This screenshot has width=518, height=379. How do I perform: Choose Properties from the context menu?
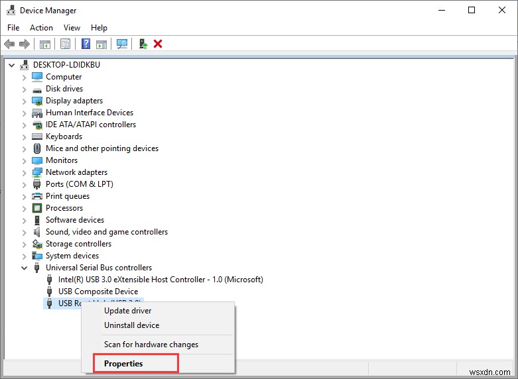[x=158, y=364]
